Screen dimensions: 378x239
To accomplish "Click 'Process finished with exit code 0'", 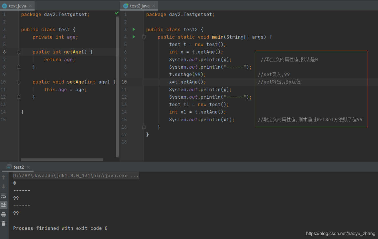I will 60,228.
